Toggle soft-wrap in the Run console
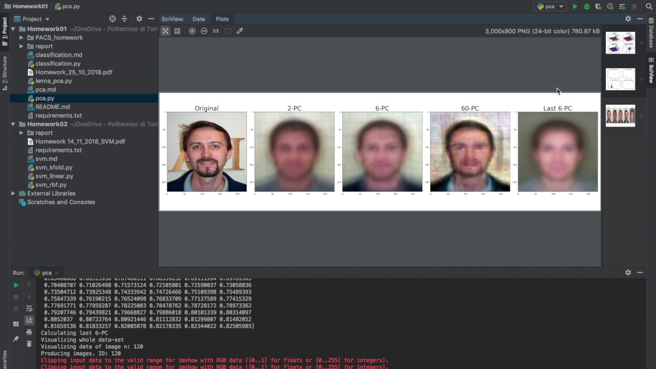 (29, 309)
